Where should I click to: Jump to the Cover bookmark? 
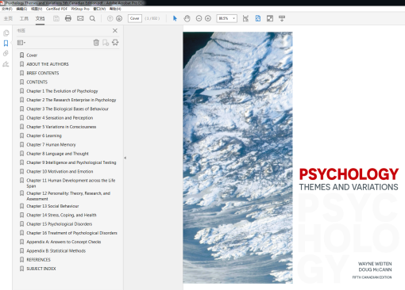(x=32, y=55)
